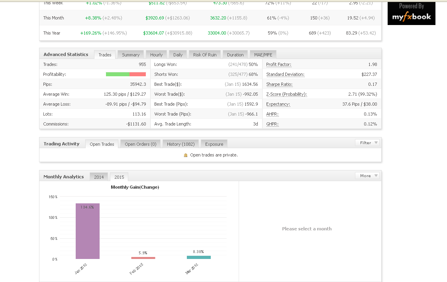Open the Expectancy definition link

(278, 104)
